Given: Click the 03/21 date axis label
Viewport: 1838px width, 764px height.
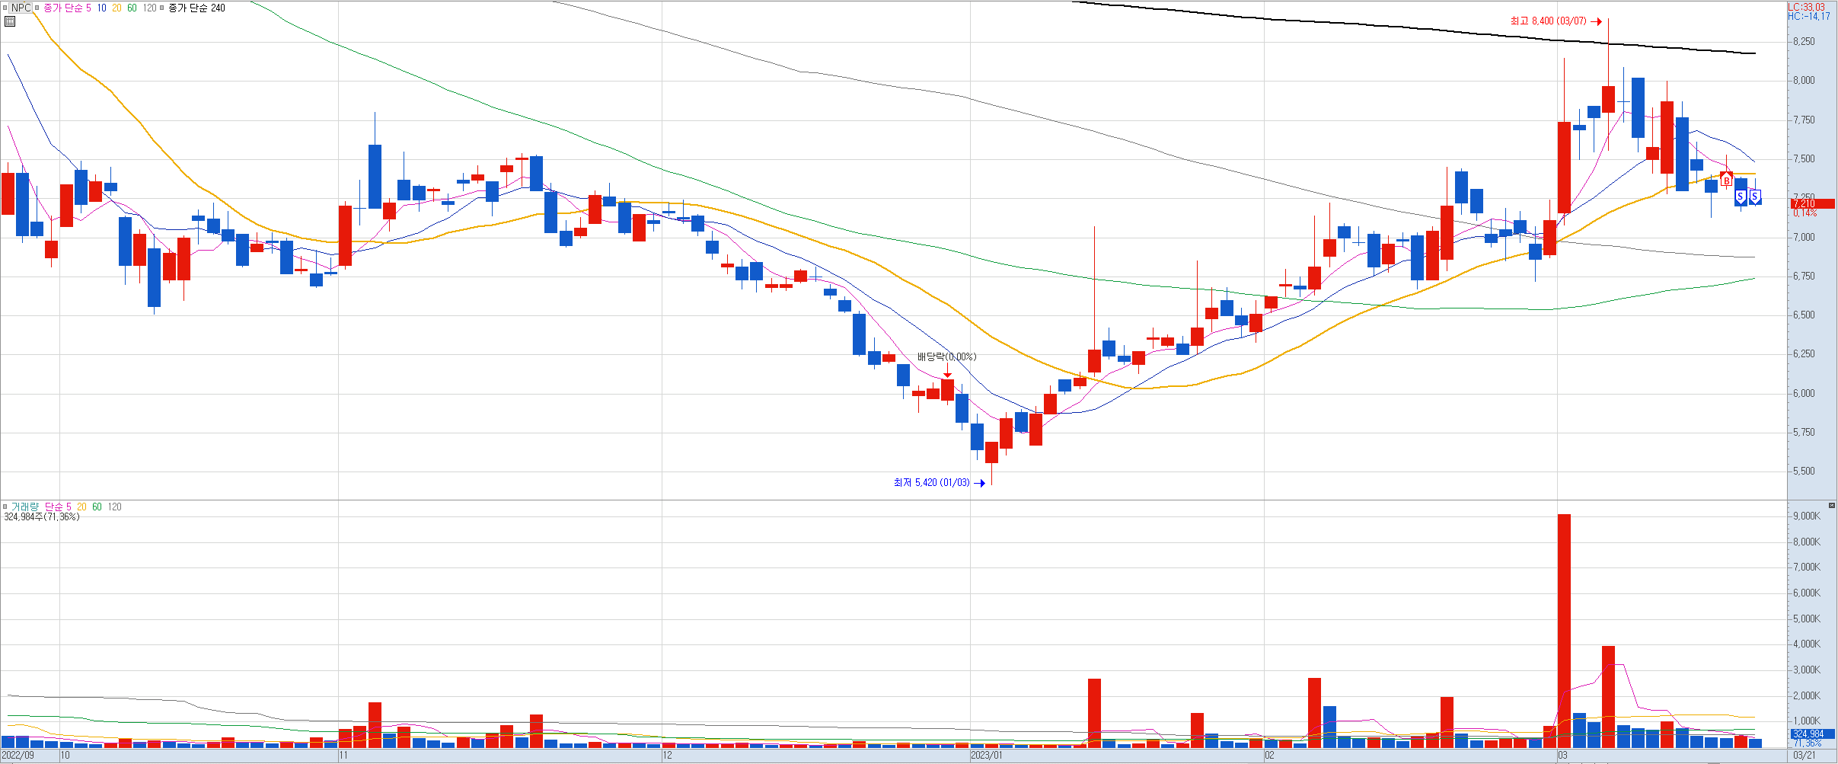Looking at the screenshot, I should (1805, 756).
